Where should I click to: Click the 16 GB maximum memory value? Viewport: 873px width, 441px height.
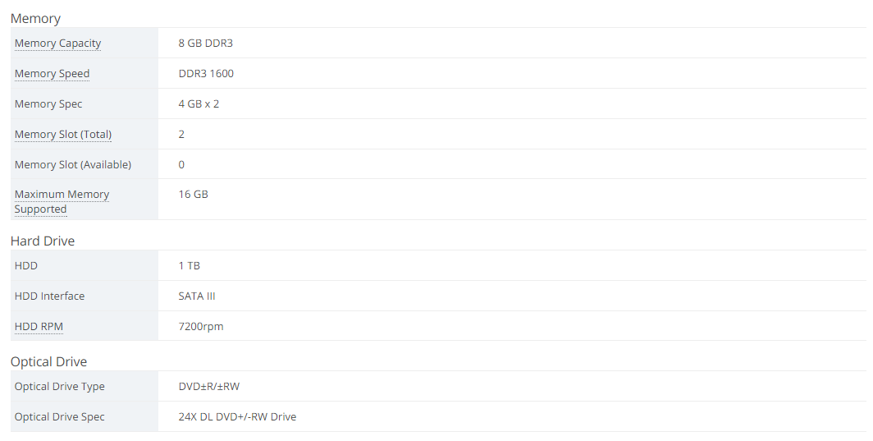(x=193, y=194)
